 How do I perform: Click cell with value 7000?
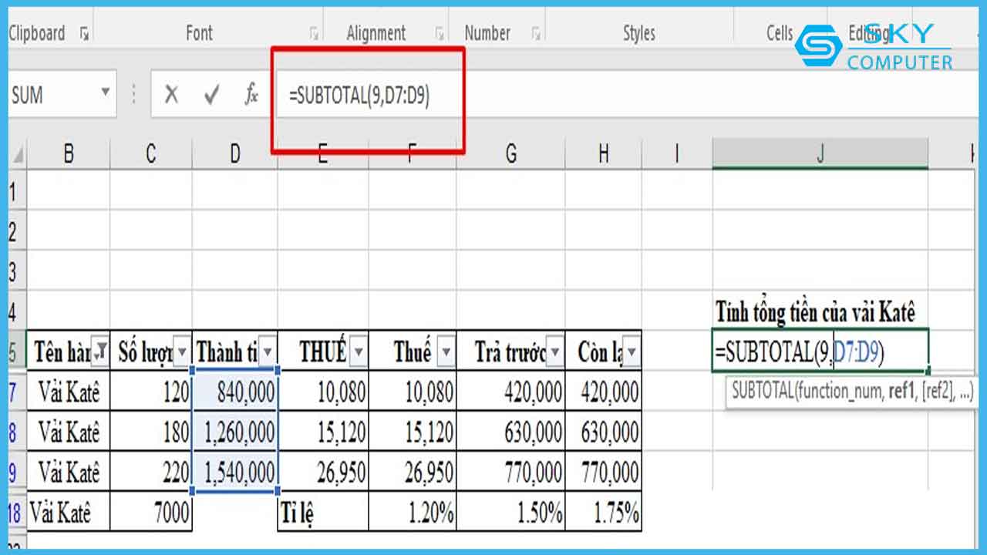click(151, 512)
